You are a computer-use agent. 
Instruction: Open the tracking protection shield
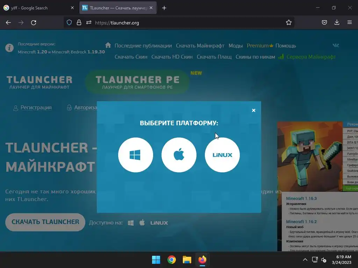click(69, 23)
